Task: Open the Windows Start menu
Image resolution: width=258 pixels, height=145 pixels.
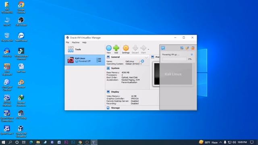Action: (3, 142)
